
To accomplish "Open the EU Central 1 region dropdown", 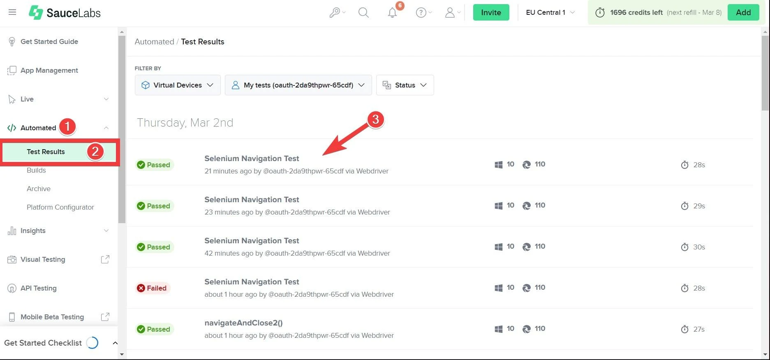I will (x=550, y=13).
